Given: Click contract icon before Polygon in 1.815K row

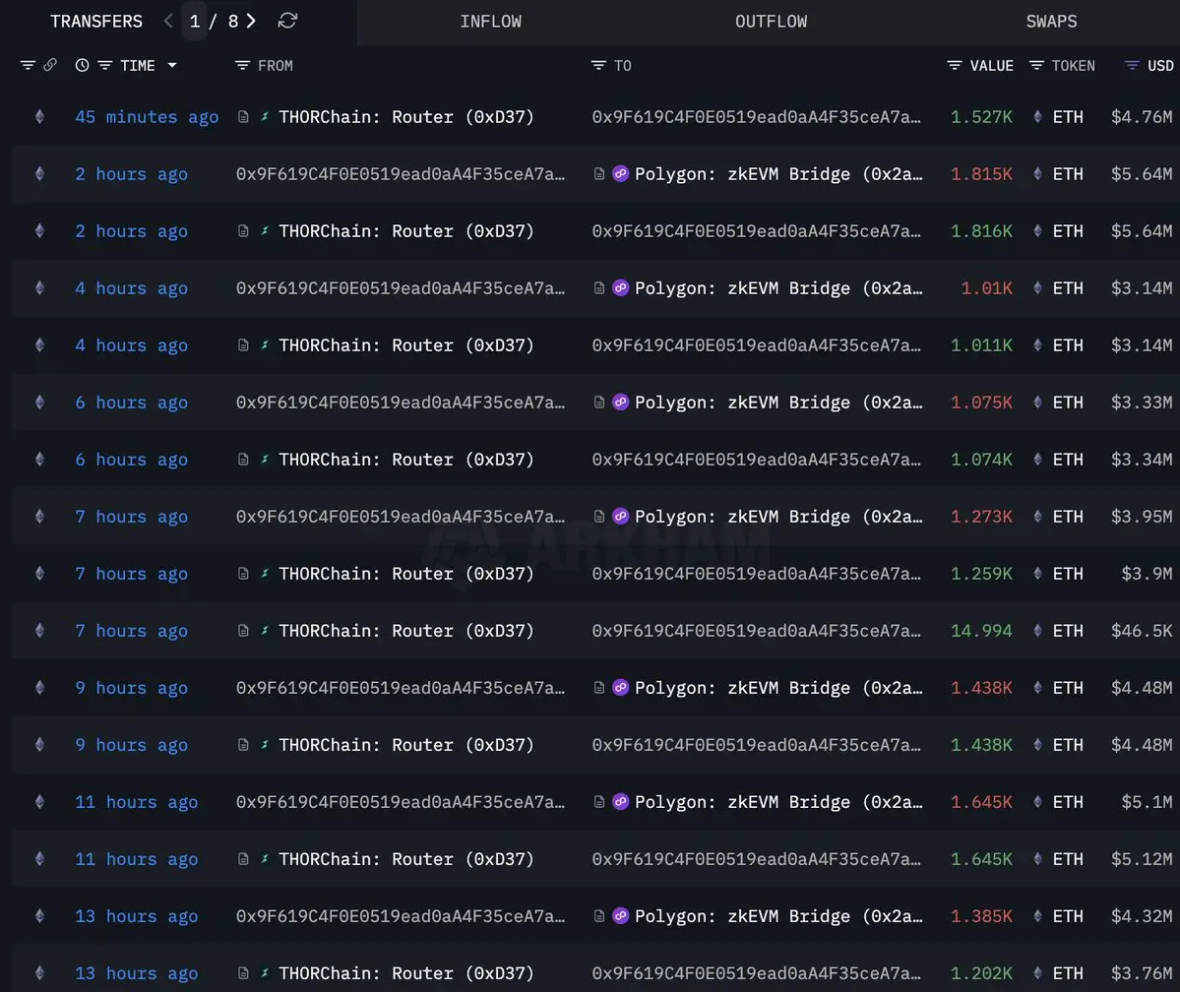Looking at the screenshot, I should pyautogui.click(x=599, y=174).
